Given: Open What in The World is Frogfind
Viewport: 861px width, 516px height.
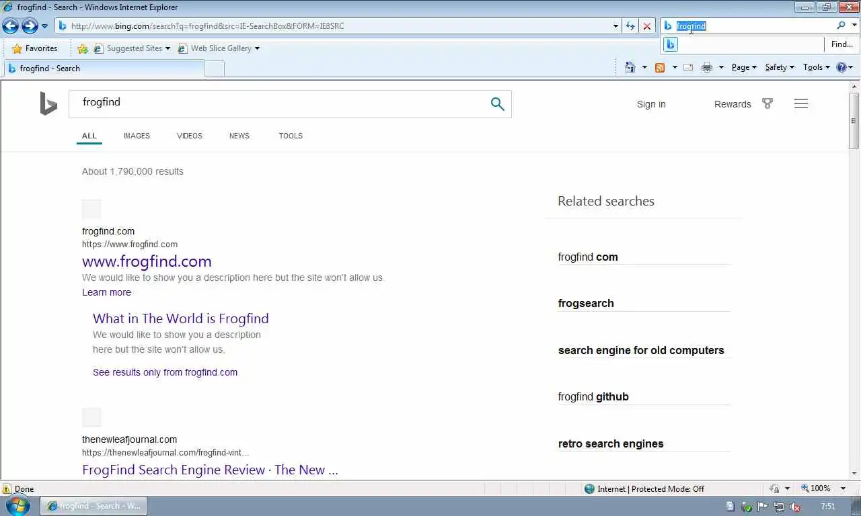Looking at the screenshot, I should click(181, 318).
